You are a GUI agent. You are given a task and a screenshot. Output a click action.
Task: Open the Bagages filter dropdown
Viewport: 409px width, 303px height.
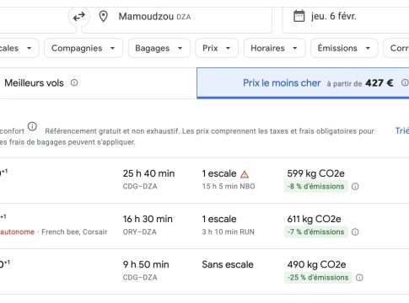pyautogui.click(x=159, y=48)
